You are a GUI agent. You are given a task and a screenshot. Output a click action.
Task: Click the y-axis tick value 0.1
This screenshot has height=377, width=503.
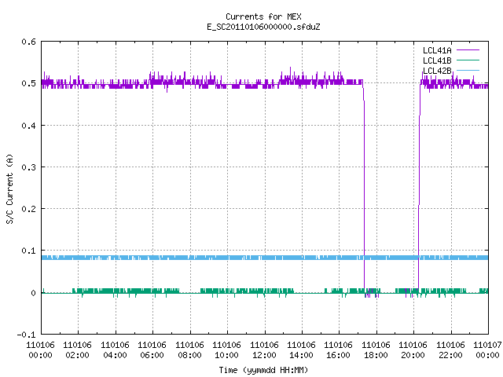(x=28, y=251)
